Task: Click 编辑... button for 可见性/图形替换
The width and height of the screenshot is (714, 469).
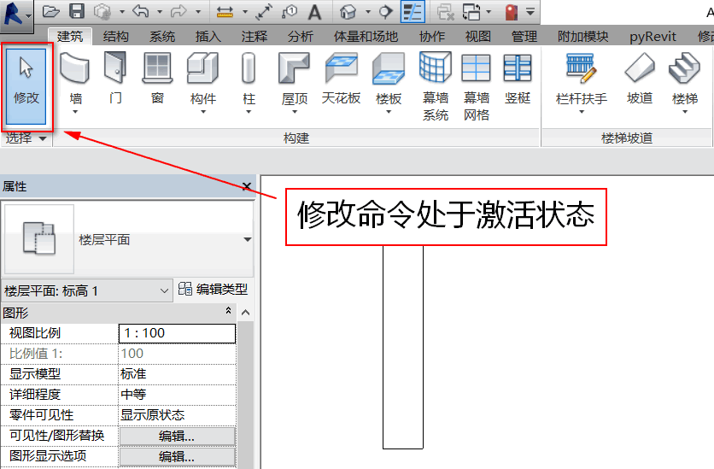Action: pos(177,436)
